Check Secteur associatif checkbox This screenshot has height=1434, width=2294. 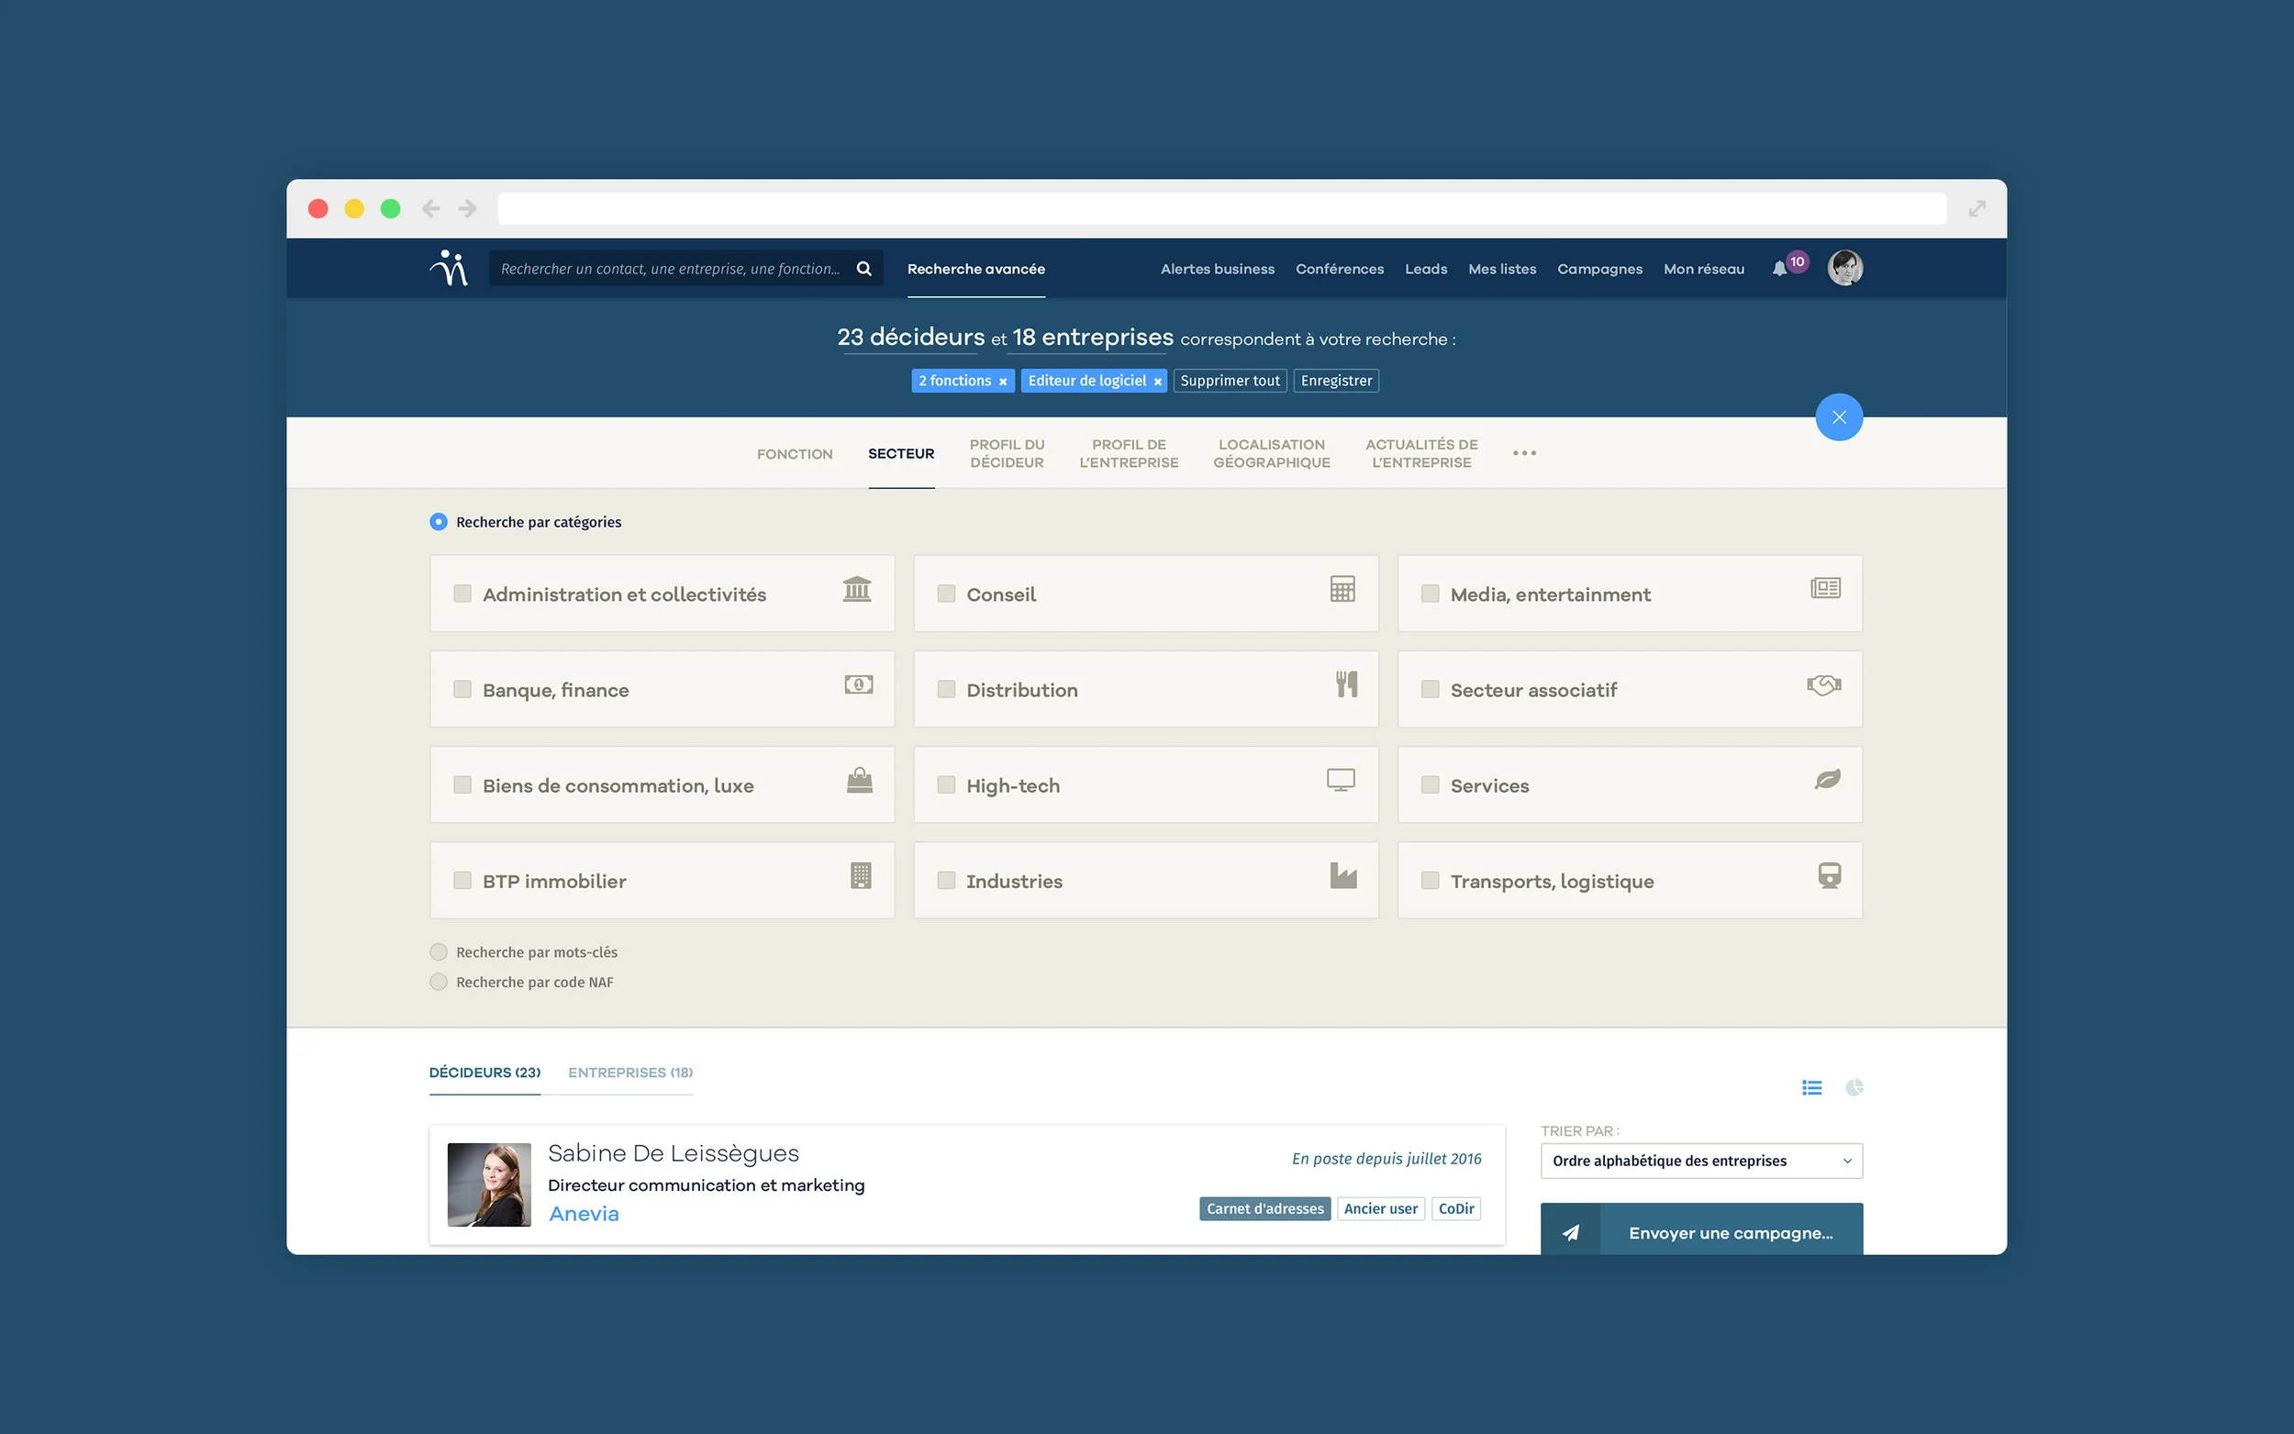(1430, 690)
